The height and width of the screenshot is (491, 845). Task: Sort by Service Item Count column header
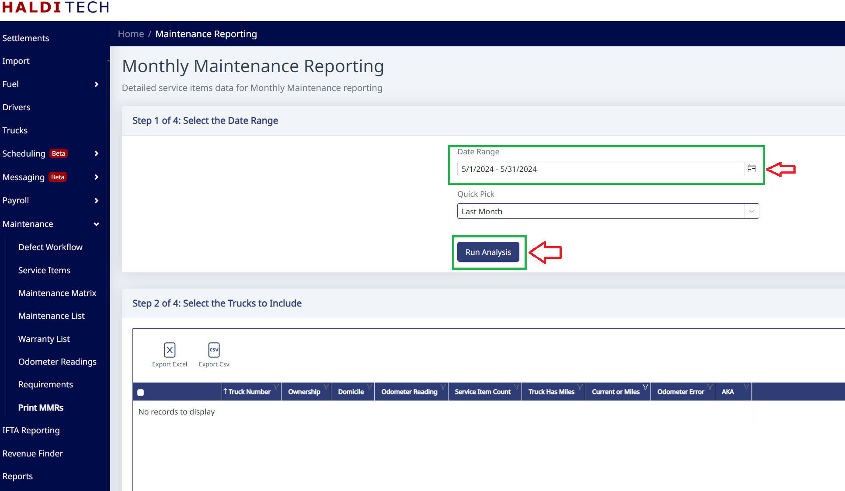[x=483, y=392]
